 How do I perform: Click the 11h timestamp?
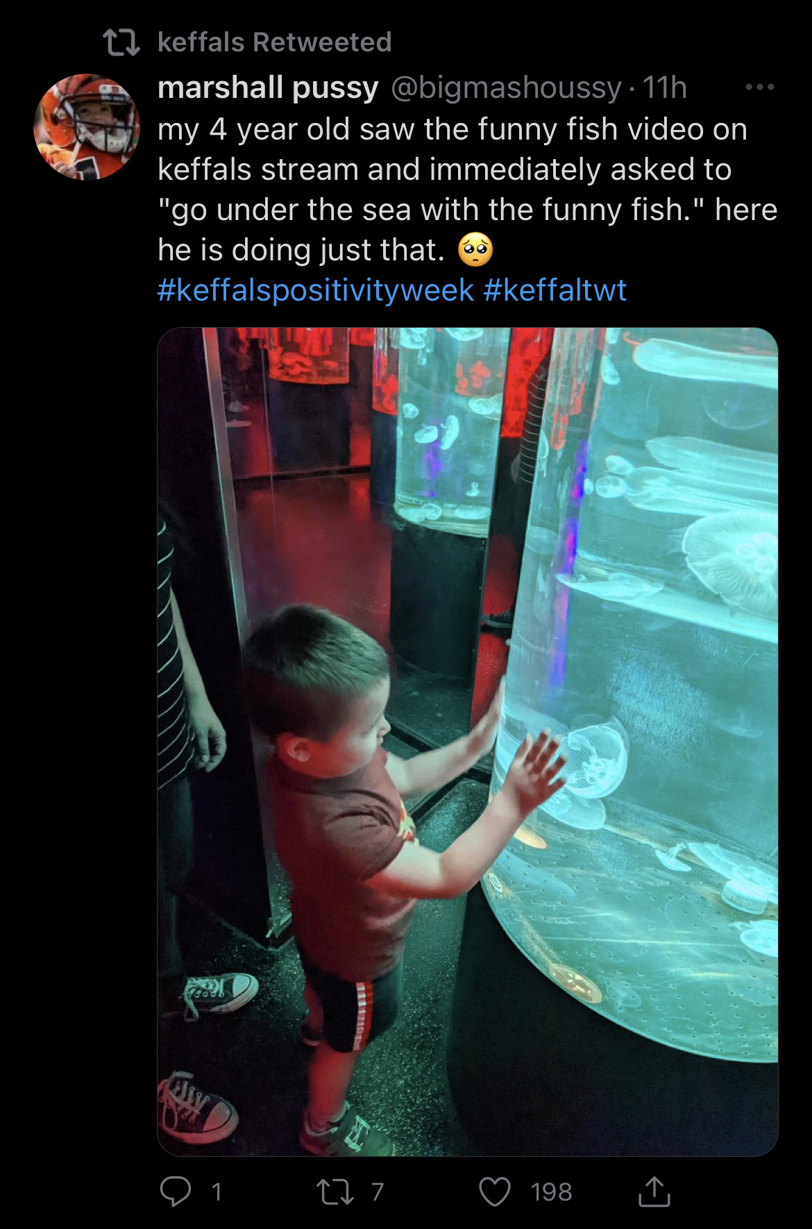tap(664, 88)
